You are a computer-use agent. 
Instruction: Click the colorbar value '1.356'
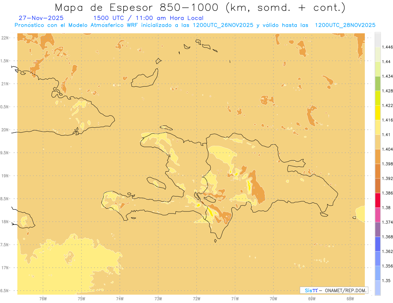(387, 266)
